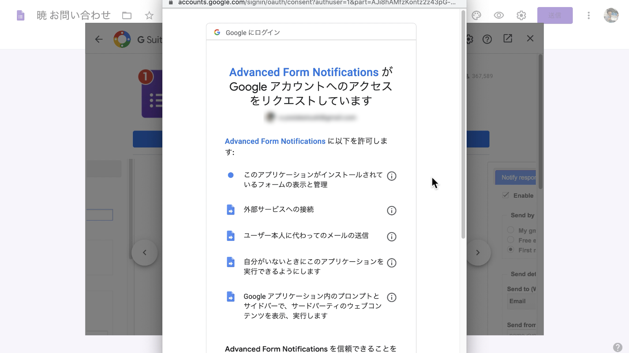The image size is (629, 353).
Task: Star the form with the star icon
Action: (149, 16)
